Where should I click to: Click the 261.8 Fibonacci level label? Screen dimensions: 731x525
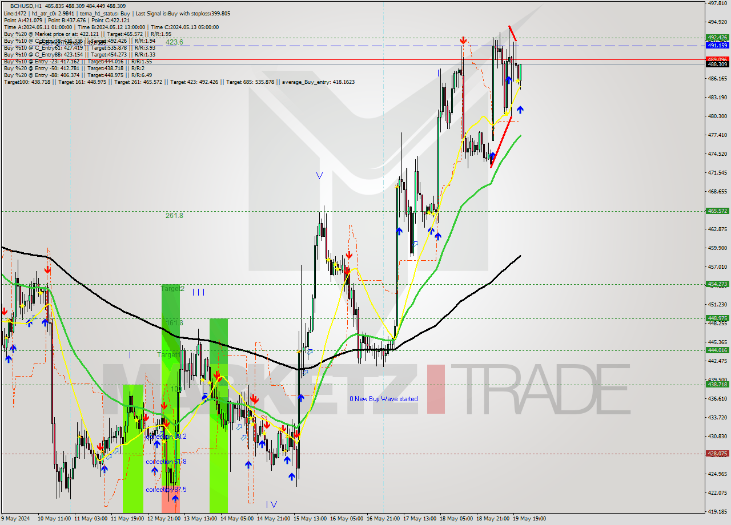[174, 215]
